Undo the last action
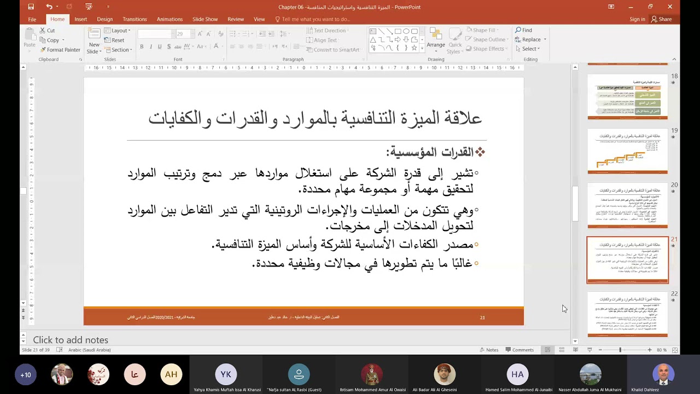Image resolution: width=700 pixels, height=394 pixels. tap(49, 7)
